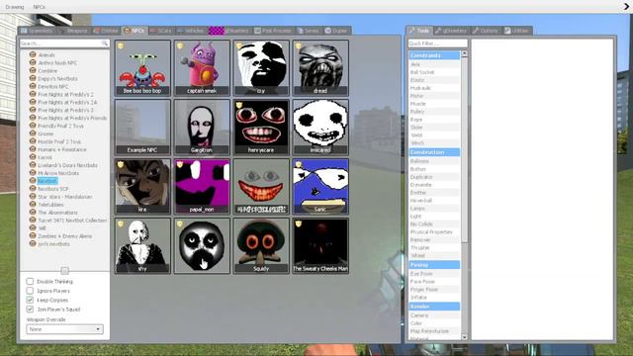Image resolution: width=633 pixels, height=356 pixels.
Task: Spawn the 'shy' nextbot
Action: point(142,246)
